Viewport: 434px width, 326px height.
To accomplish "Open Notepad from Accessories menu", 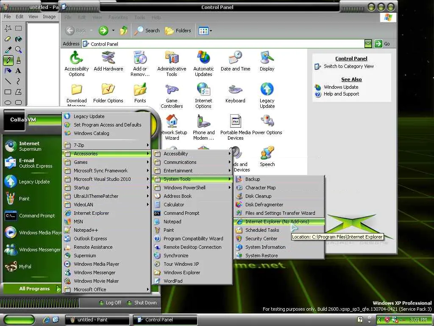I will click(x=192, y=222).
